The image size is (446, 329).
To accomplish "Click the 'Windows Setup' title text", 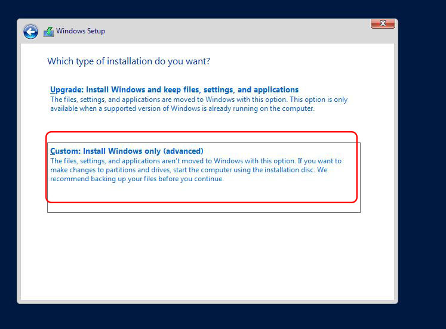I will [x=81, y=31].
